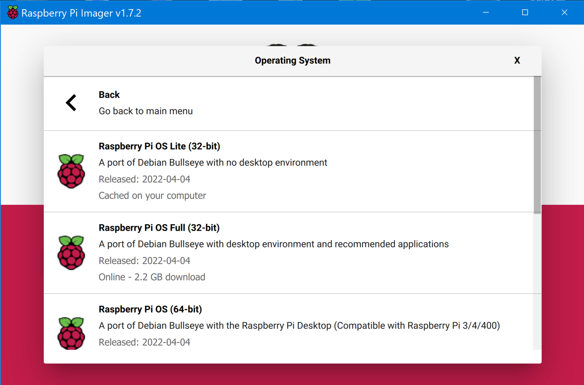Click the Raspberry Pi OS 64-bit raspberry icon
The height and width of the screenshot is (385, 584).
71,333
